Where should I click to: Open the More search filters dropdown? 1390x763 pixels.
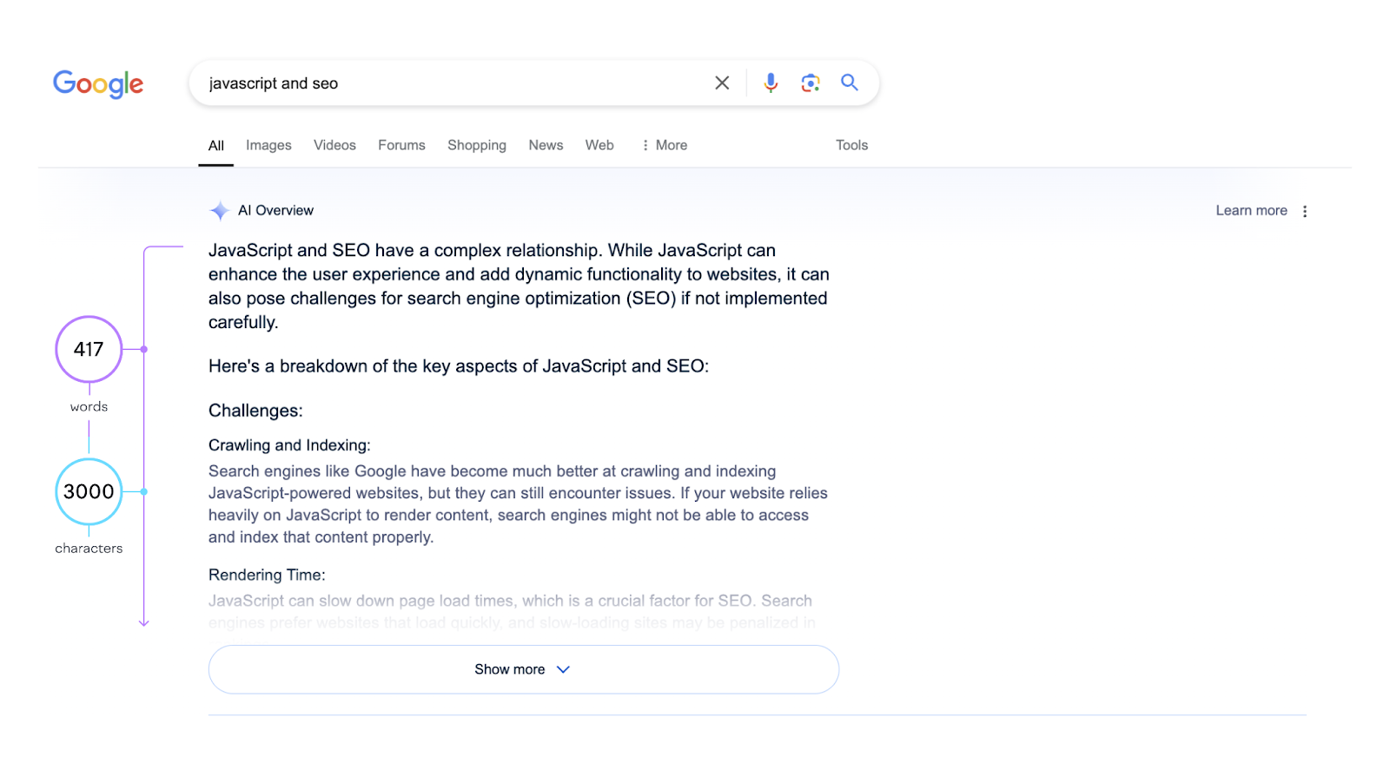click(665, 146)
